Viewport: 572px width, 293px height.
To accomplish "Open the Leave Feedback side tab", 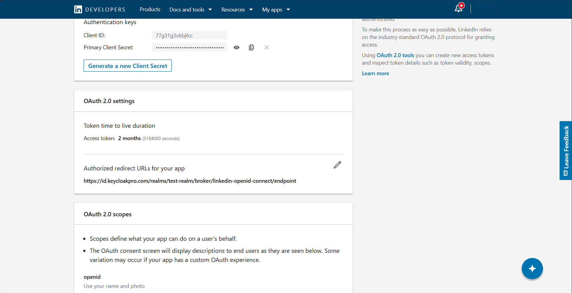I will click(x=566, y=150).
